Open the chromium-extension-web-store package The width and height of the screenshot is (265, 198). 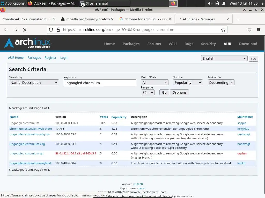click(31, 129)
